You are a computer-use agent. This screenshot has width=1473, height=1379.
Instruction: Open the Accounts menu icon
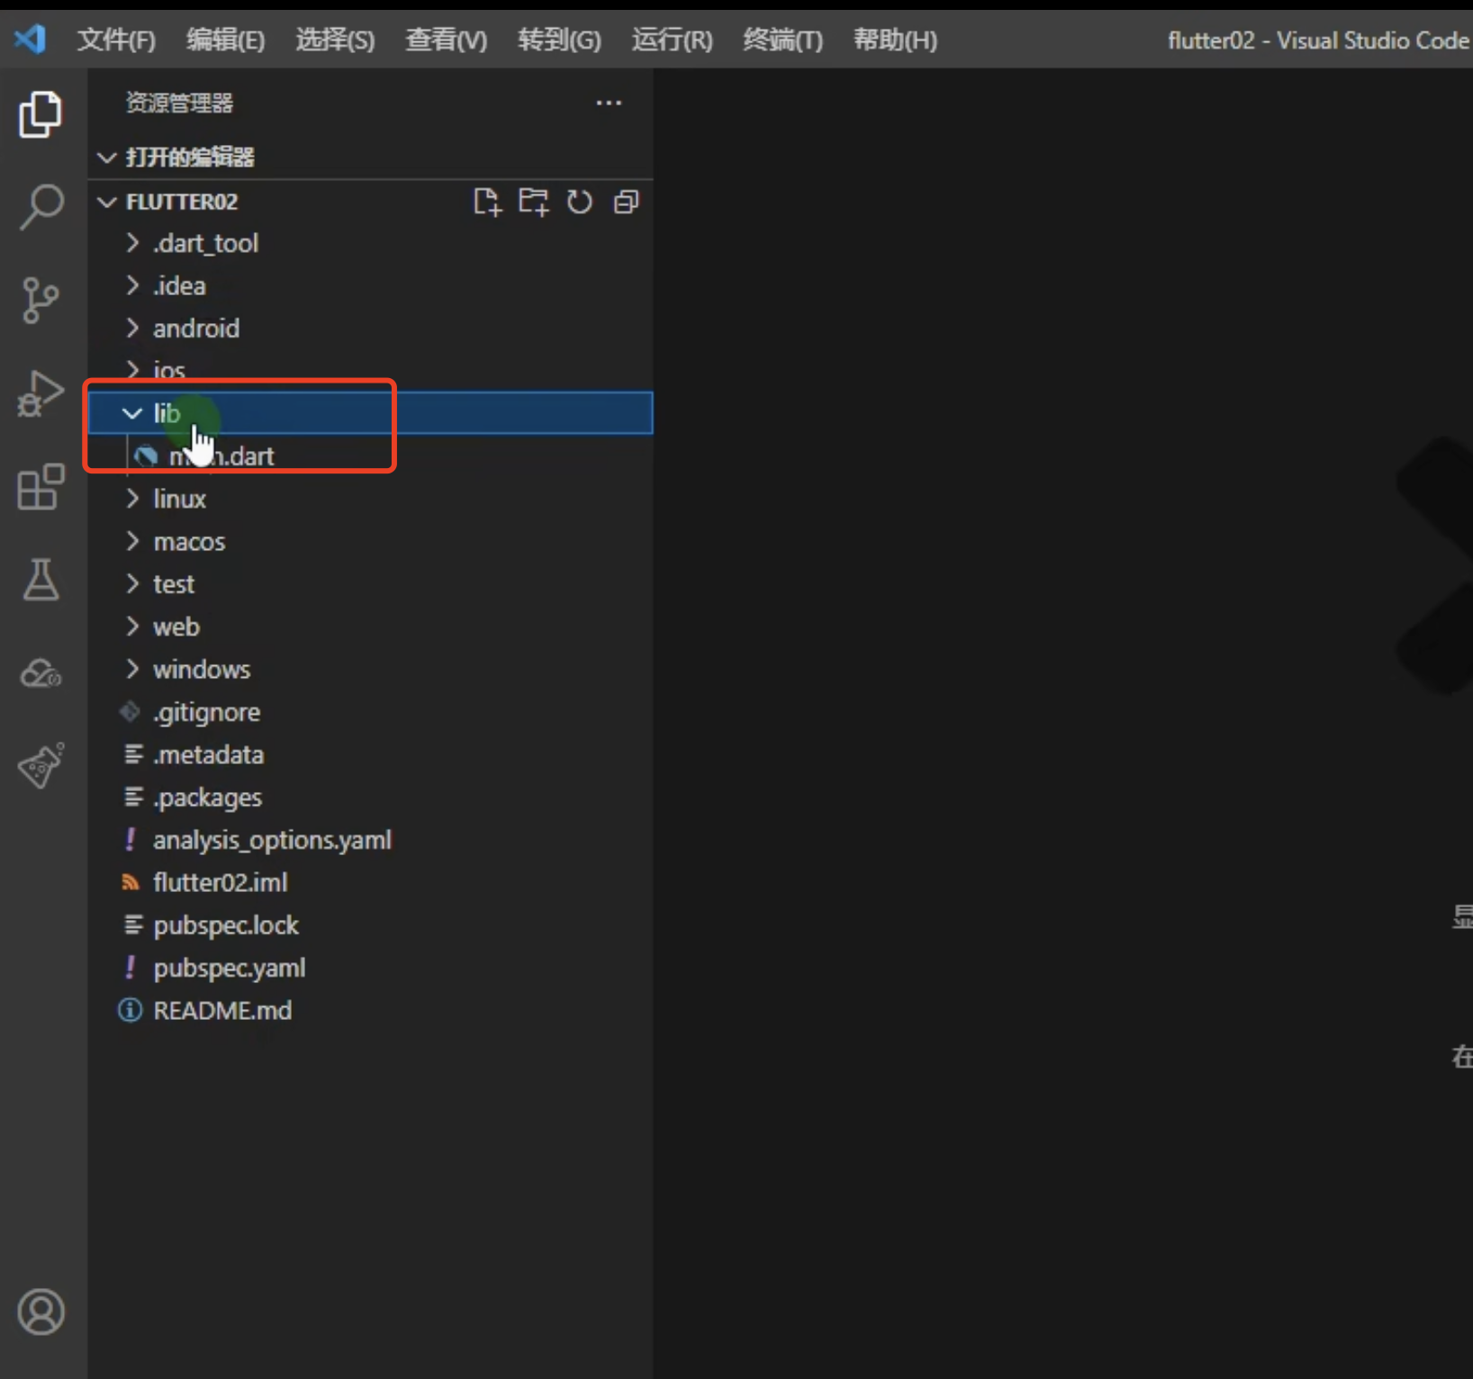41,1312
